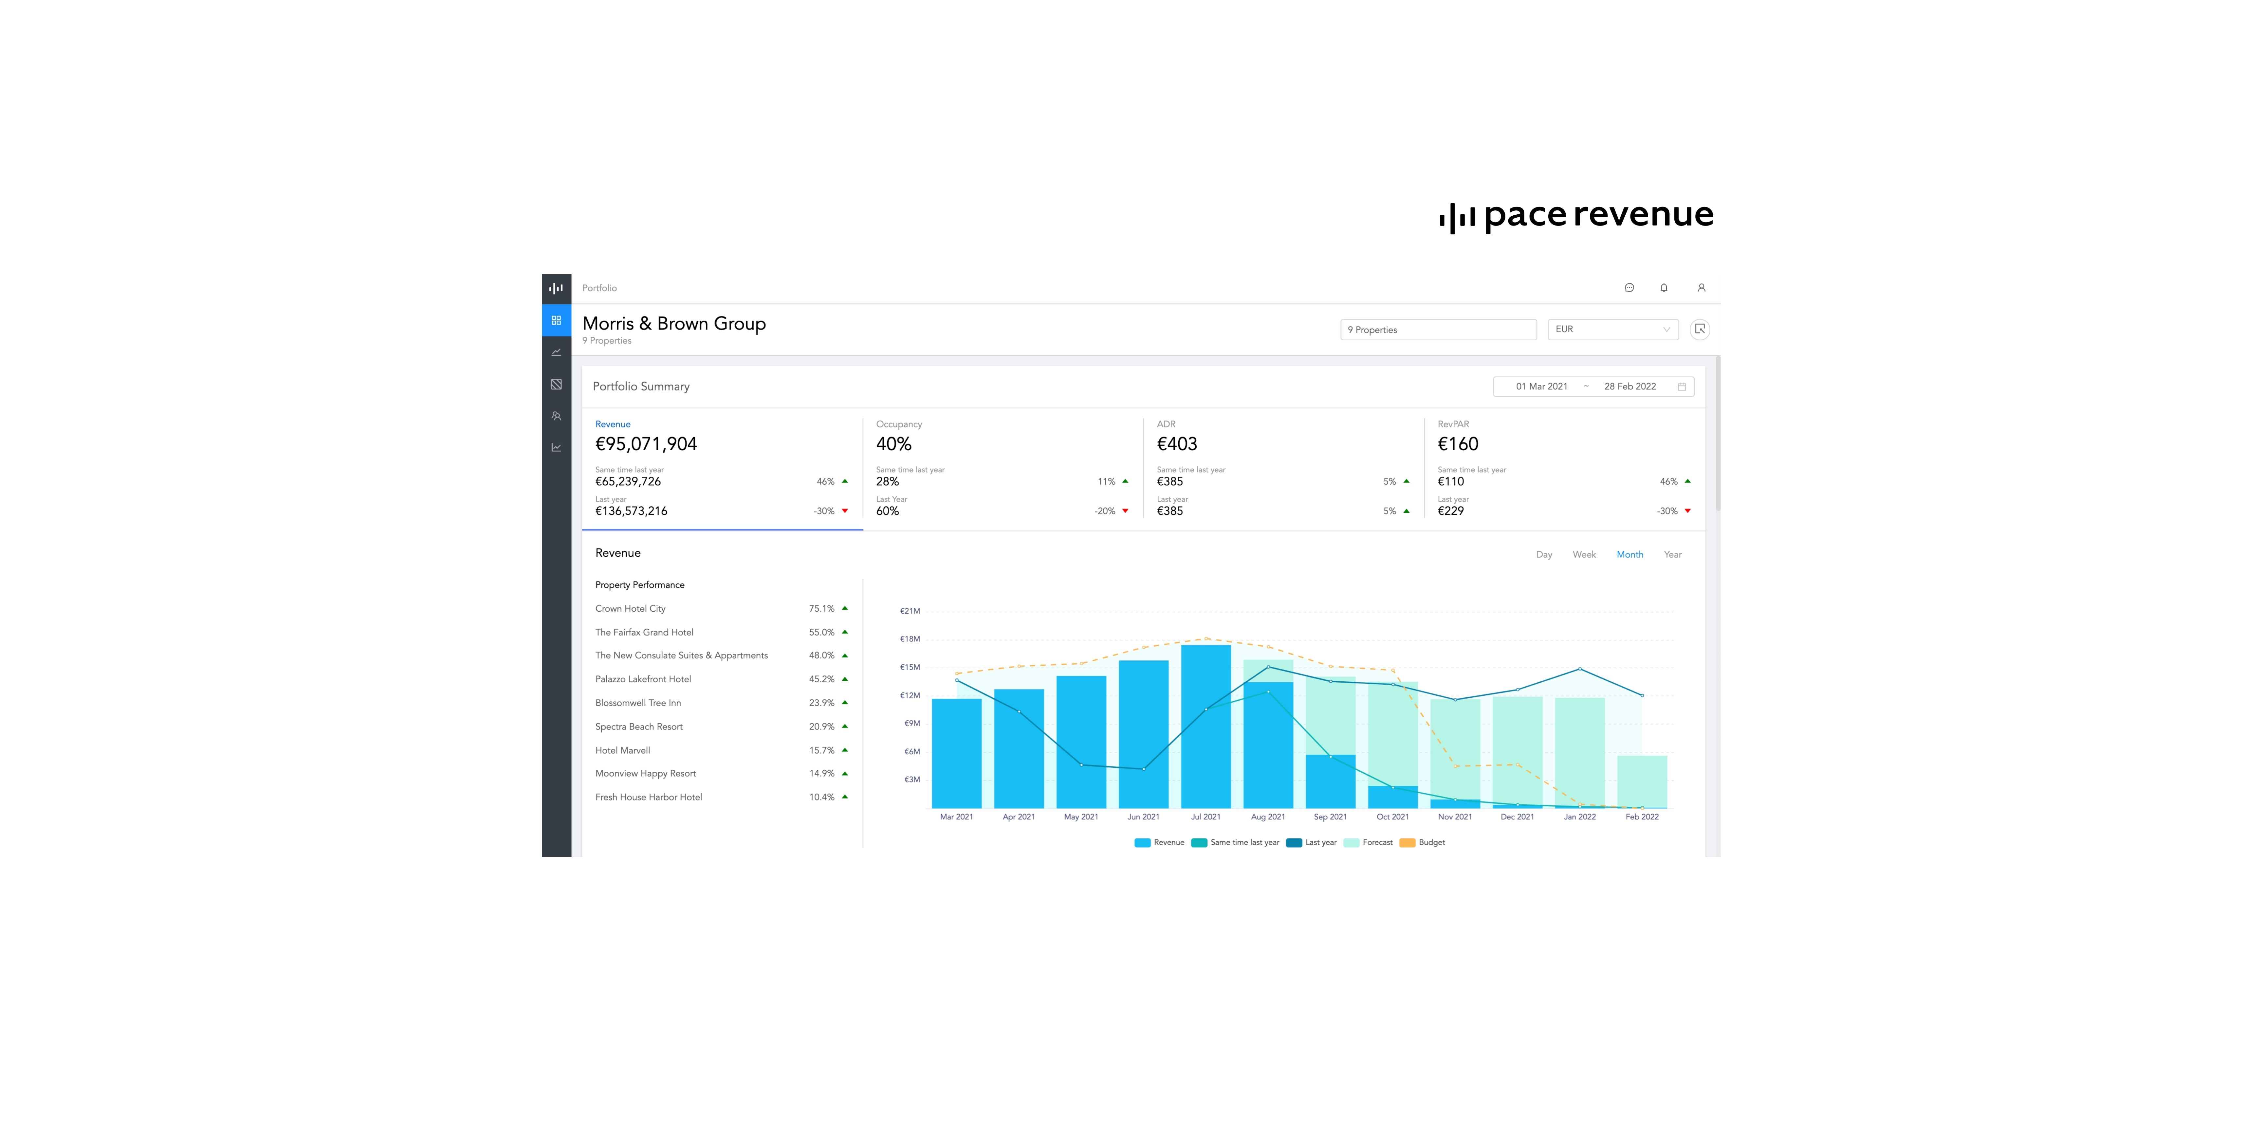Image resolution: width=2263 pixels, height=1131 pixels.
Task: Click the circular export arrow button
Action: 1700,329
